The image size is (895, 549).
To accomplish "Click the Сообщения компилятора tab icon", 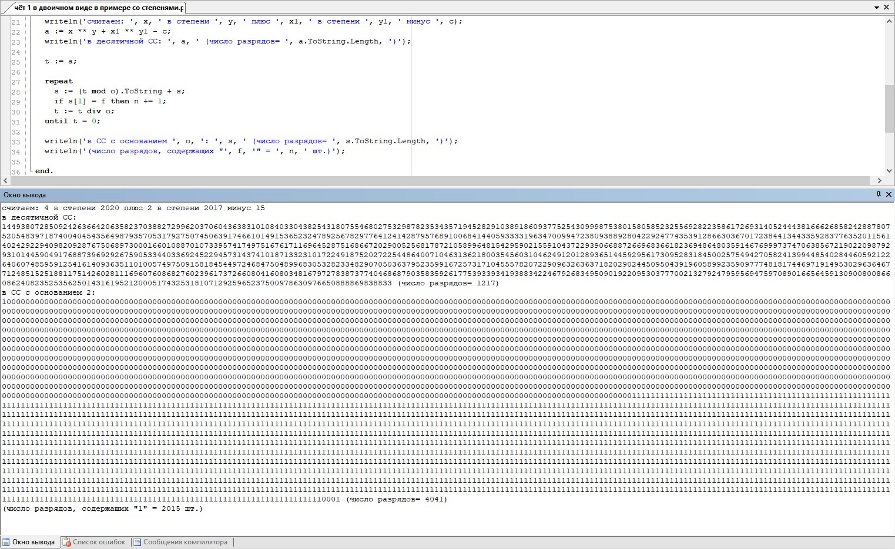I will (138, 542).
